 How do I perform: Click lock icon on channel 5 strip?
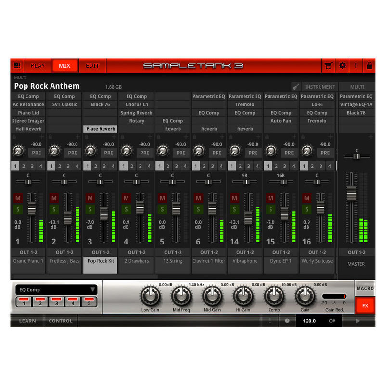click(159, 137)
